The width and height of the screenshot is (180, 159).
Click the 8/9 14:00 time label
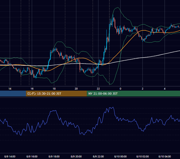[10, 156]
